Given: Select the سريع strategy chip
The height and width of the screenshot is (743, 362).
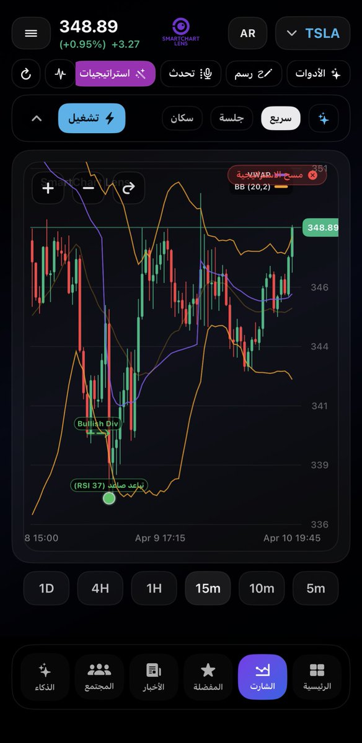Looking at the screenshot, I should point(281,118).
